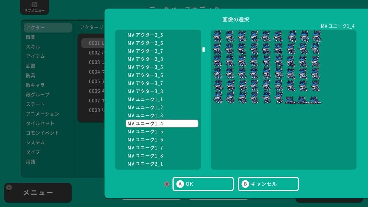Select MV アクター2_5 in image list
The width and height of the screenshot is (368, 207).
(162, 35)
